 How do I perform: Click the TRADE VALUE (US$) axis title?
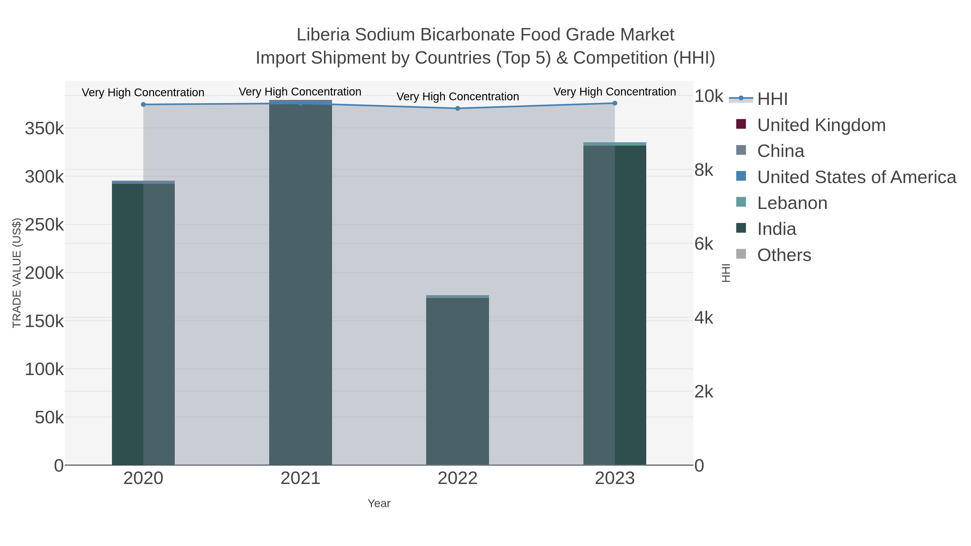point(17,273)
